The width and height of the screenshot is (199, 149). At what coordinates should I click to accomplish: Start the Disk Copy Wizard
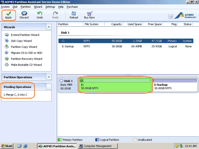(x=21, y=41)
